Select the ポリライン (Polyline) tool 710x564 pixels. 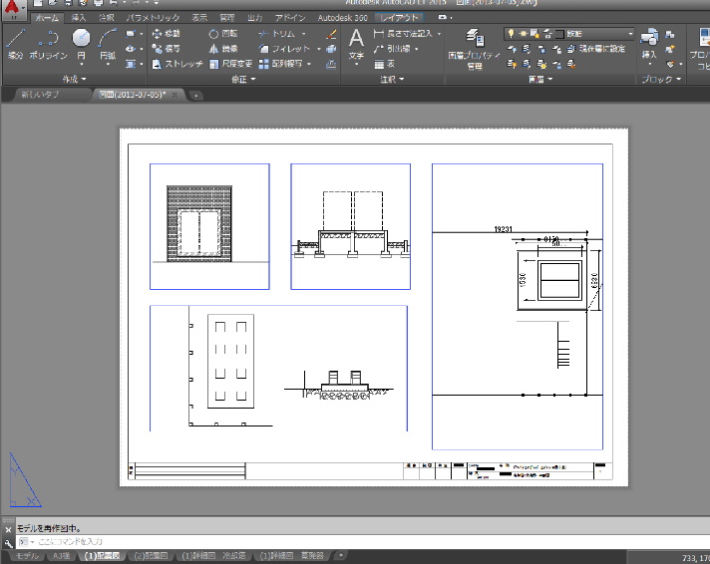click(x=48, y=44)
